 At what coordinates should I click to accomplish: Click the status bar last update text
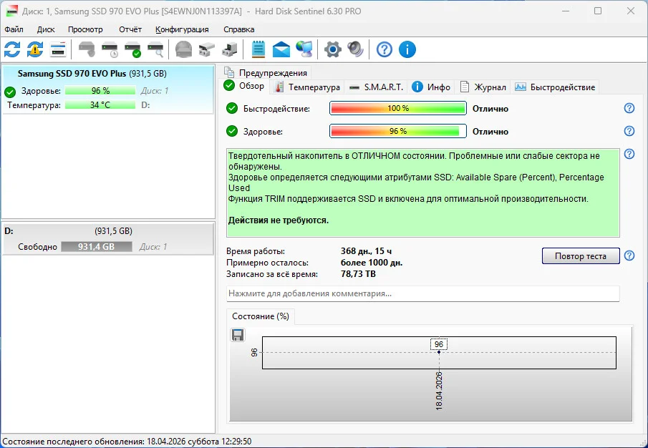(127, 442)
